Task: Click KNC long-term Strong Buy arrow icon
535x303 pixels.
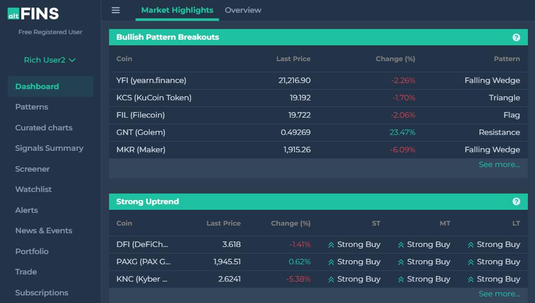Action: point(471,280)
